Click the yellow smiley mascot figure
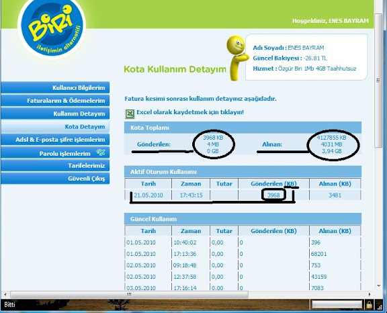The width and height of the screenshot is (387, 313). (x=236, y=58)
